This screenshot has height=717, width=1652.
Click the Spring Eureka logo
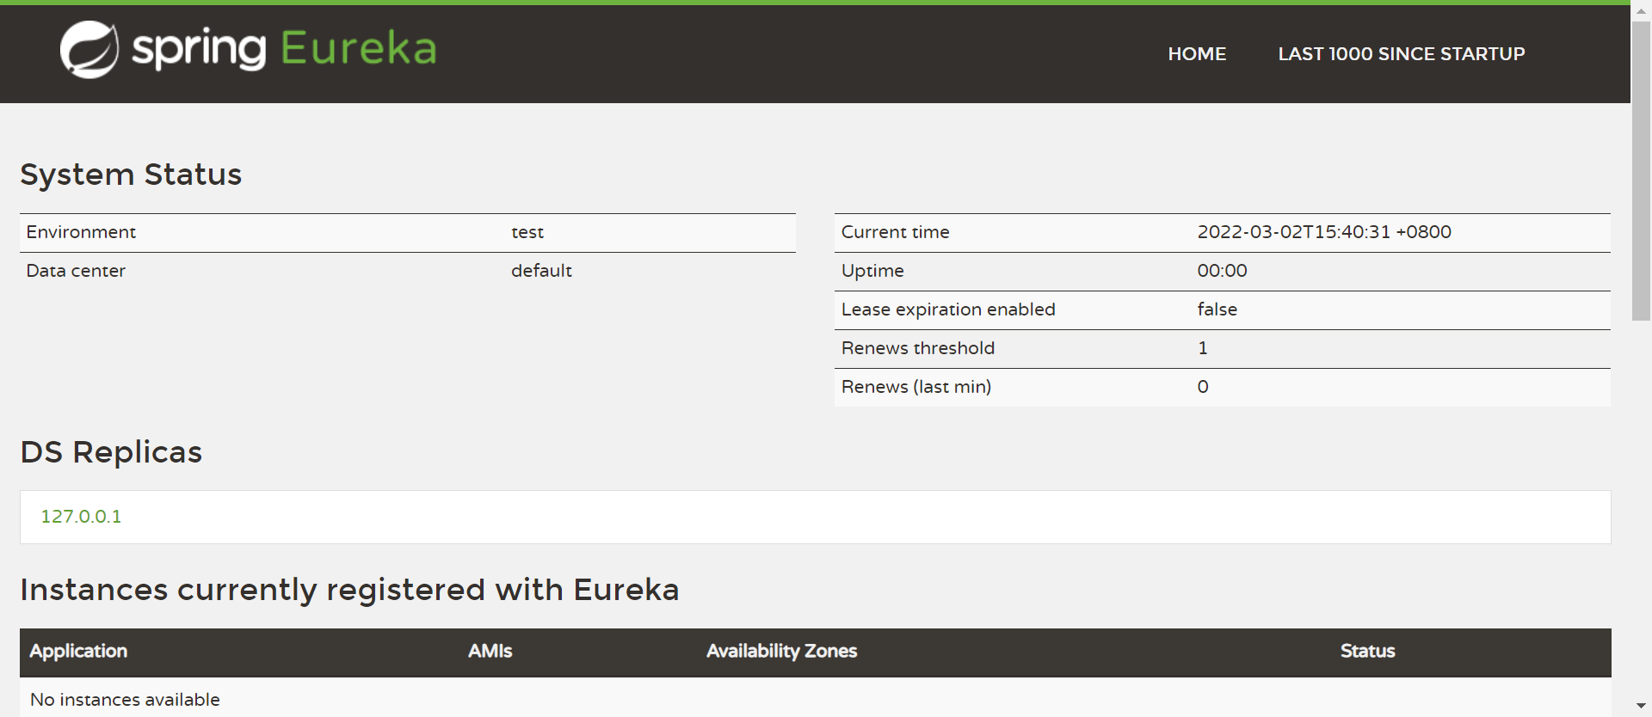point(248,50)
